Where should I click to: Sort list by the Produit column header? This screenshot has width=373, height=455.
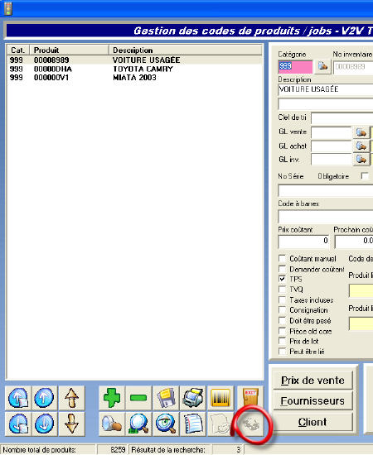(69, 50)
